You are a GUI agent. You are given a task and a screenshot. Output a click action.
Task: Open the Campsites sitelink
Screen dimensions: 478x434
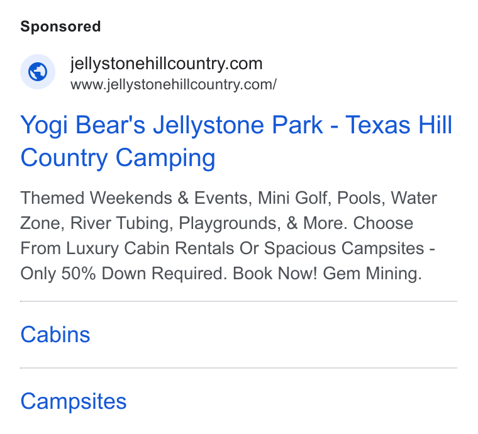coord(74,401)
